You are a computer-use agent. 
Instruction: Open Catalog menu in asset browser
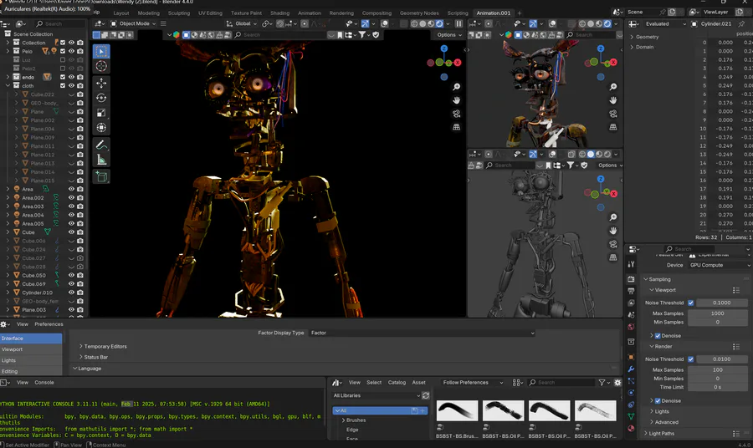(x=397, y=383)
